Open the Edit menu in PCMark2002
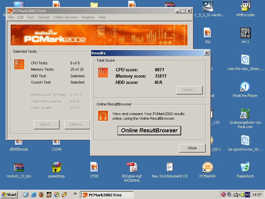The height and width of the screenshot is (199, 265). click(x=21, y=17)
